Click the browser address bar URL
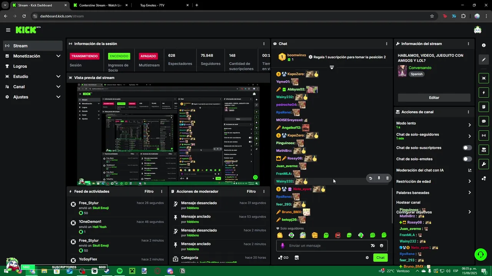 pos(62,16)
